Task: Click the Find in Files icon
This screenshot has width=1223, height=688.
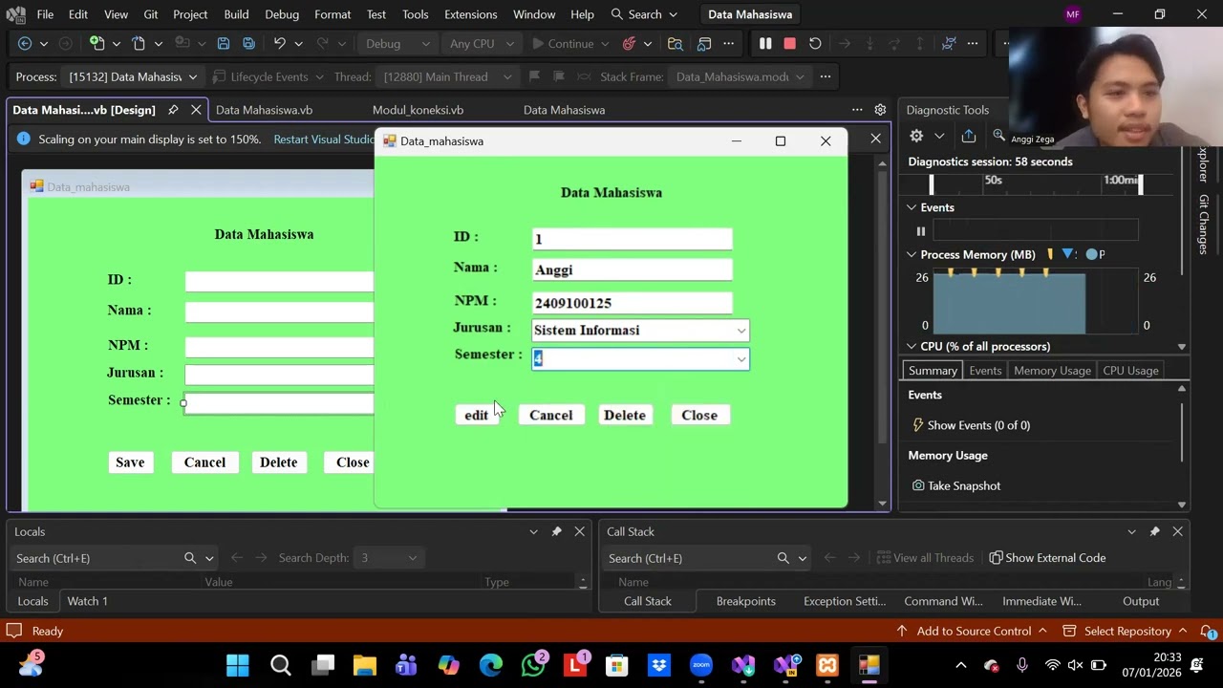Action: (x=676, y=43)
